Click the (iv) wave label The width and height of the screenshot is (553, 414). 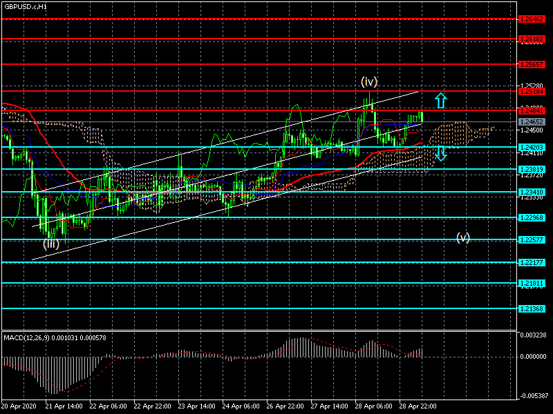click(x=369, y=81)
